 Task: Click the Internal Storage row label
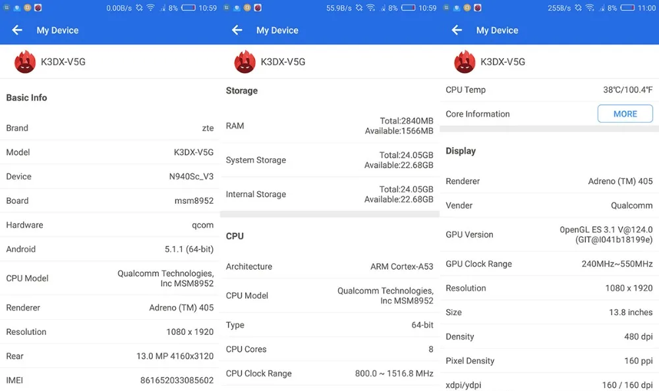[x=256, y=195]
